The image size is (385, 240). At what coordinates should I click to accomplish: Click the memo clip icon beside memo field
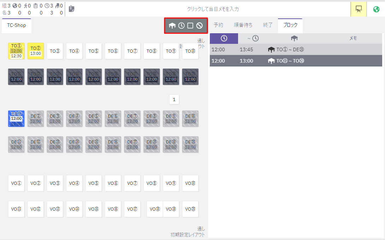click(x=72, y=9)
